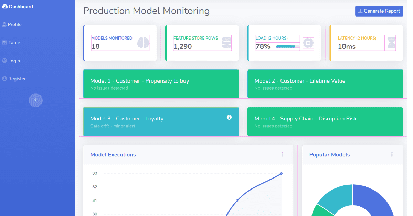Click the database icon in Feature Store Rows card
Screen dimensions: 413x216
[226, 43]
